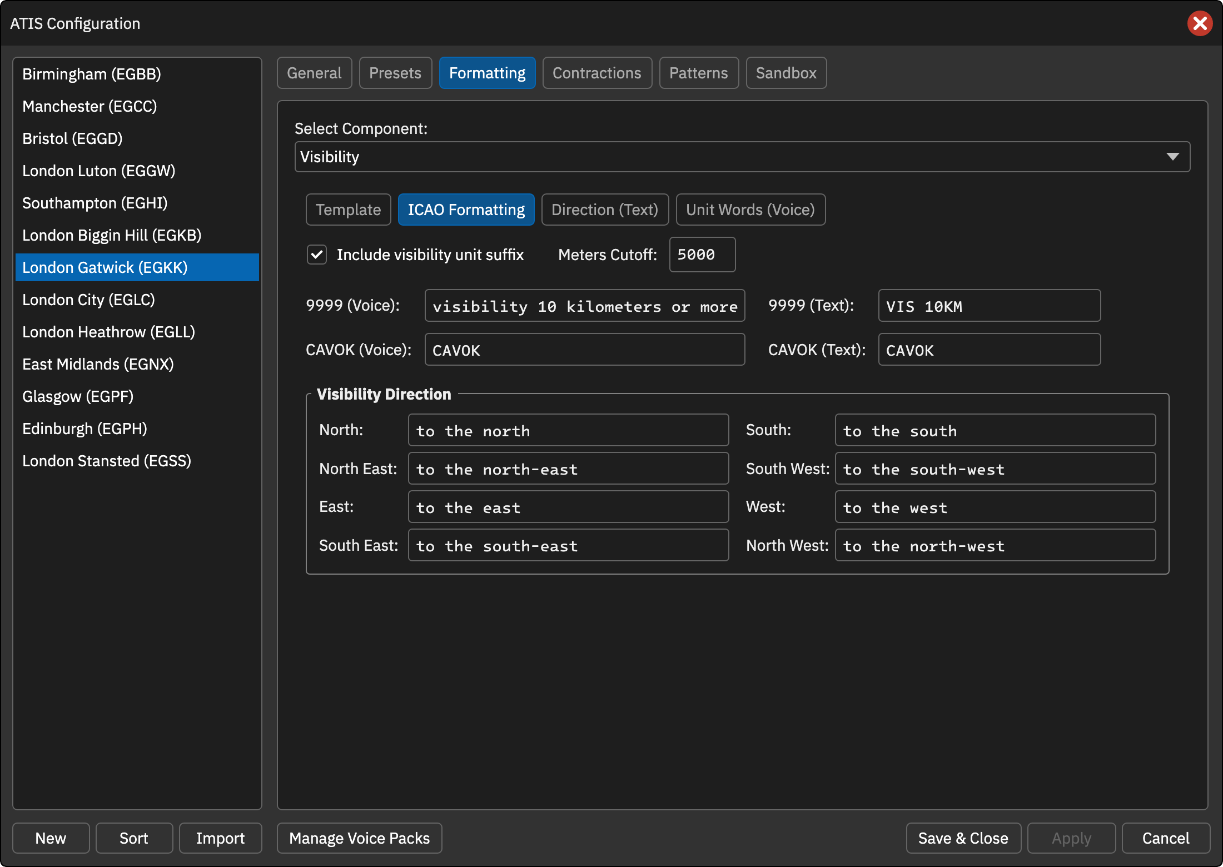The height and width of the screenshot is (867, 1223).
Task: Select Southampton (EGHI) station
Action: click(x=137, y=203)
